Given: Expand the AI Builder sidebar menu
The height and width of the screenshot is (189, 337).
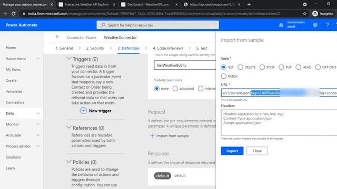Looking at the screenshot, I should tap(38, 135).
